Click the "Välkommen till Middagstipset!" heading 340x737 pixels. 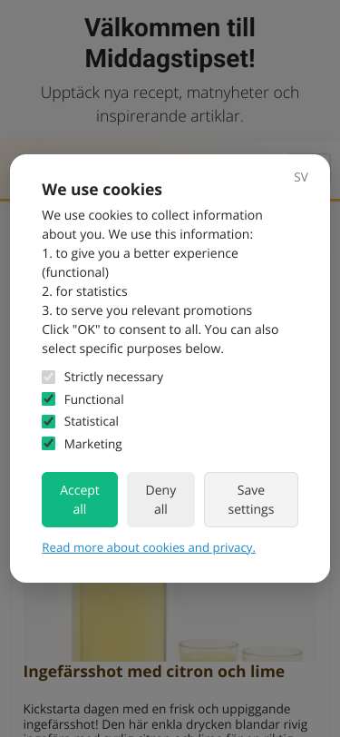pyautogui.click(x=170, y=44)
